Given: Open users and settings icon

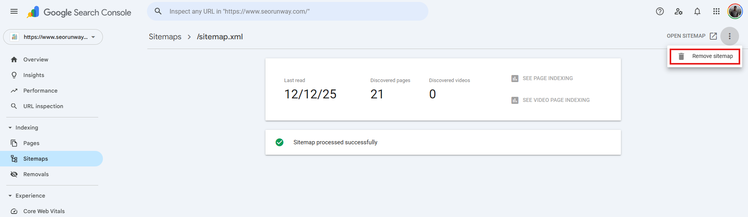Looking at the screenshot, I should pos(679,11).
